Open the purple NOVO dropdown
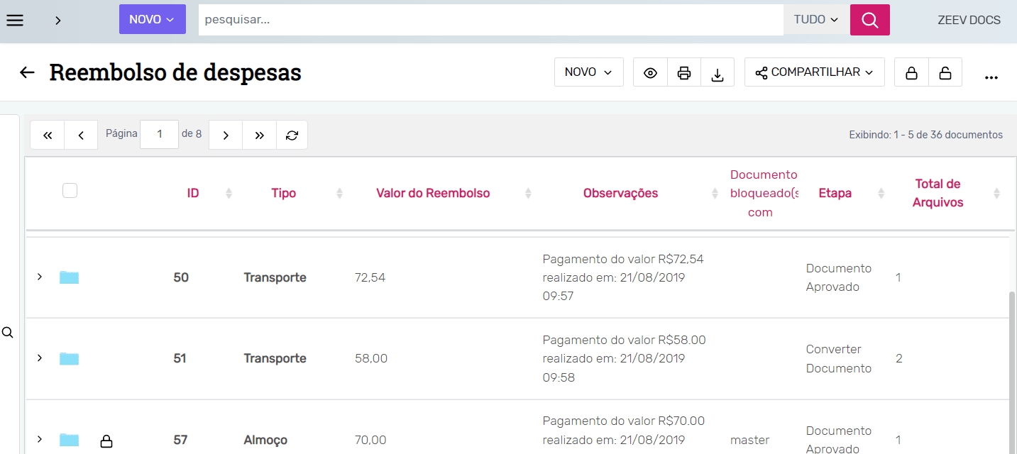This screenshot has width=1017, height=454. (152, 20)
